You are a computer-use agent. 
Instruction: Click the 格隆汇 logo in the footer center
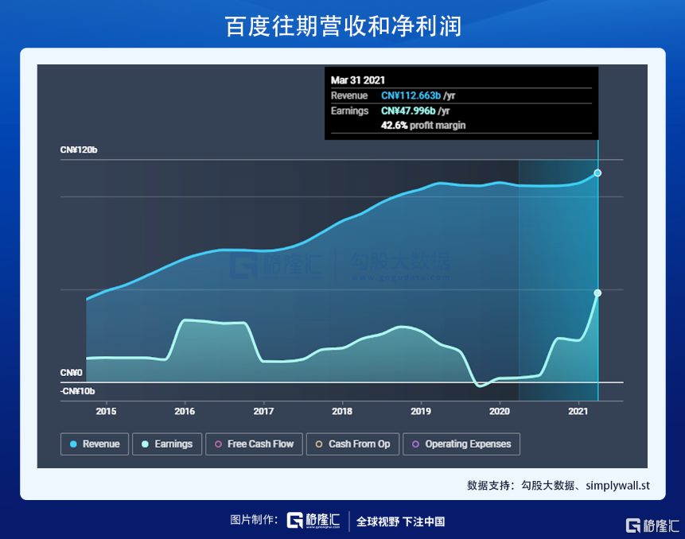tap(313, 520)
